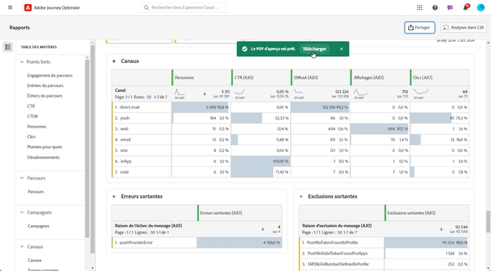The image size is (491, 271).
Task: Open the notifications bell
Action: click(x=466, y=7)
